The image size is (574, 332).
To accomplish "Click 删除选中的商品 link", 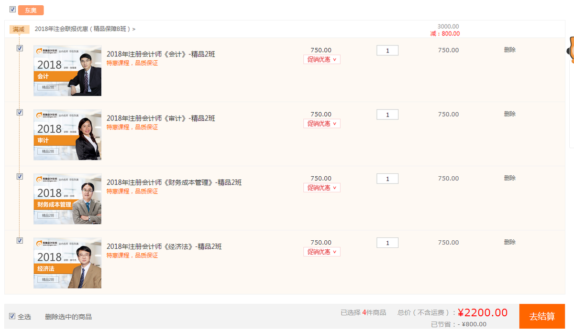I will pos(68,317).
